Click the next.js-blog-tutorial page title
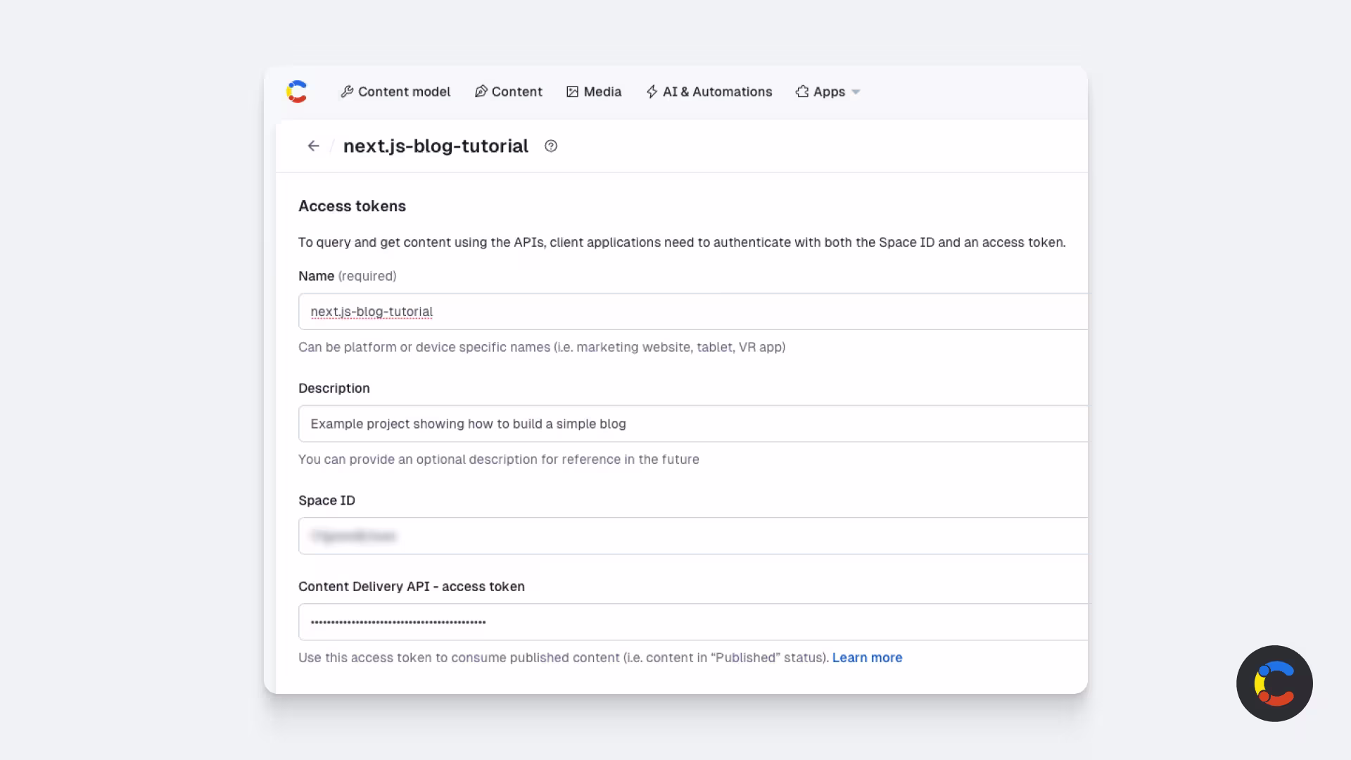The image size is (1351, 760). pyautogui.click(x=436, y=146)
